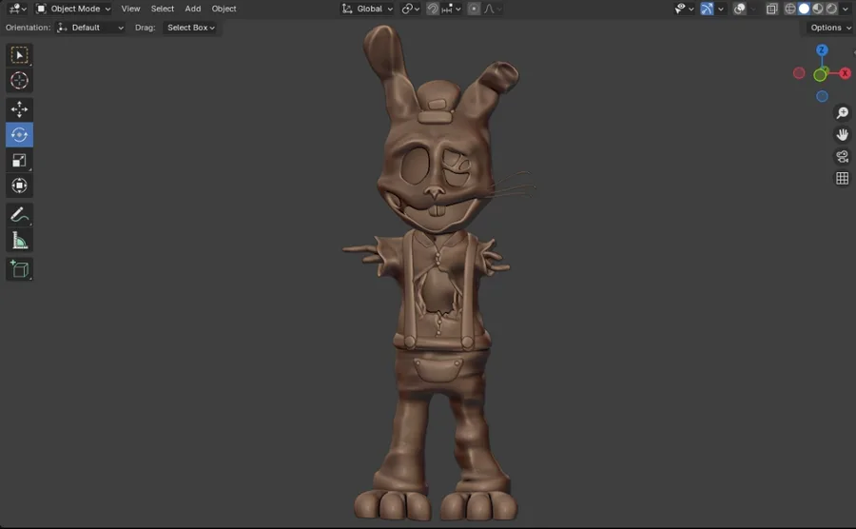Activate the 3D Cursor tool
Viewport: 856px width, 529px height.
(x=19, y=80)
